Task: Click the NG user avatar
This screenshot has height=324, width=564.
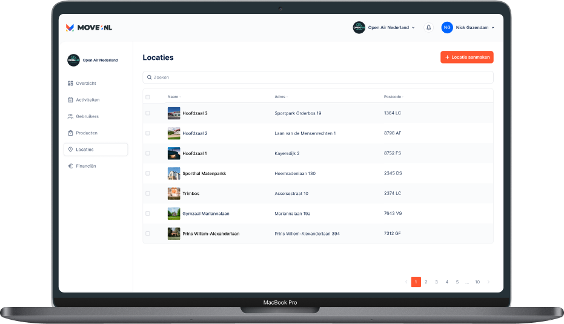Action: pyautogui.click(x=447, y=27)
